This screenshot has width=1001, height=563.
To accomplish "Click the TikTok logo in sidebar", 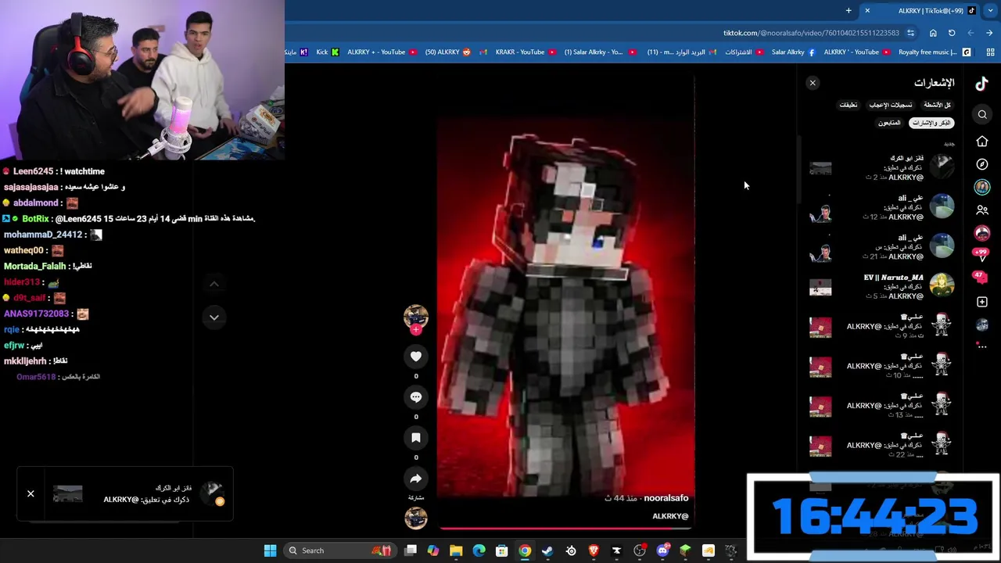I will [982, 83].
